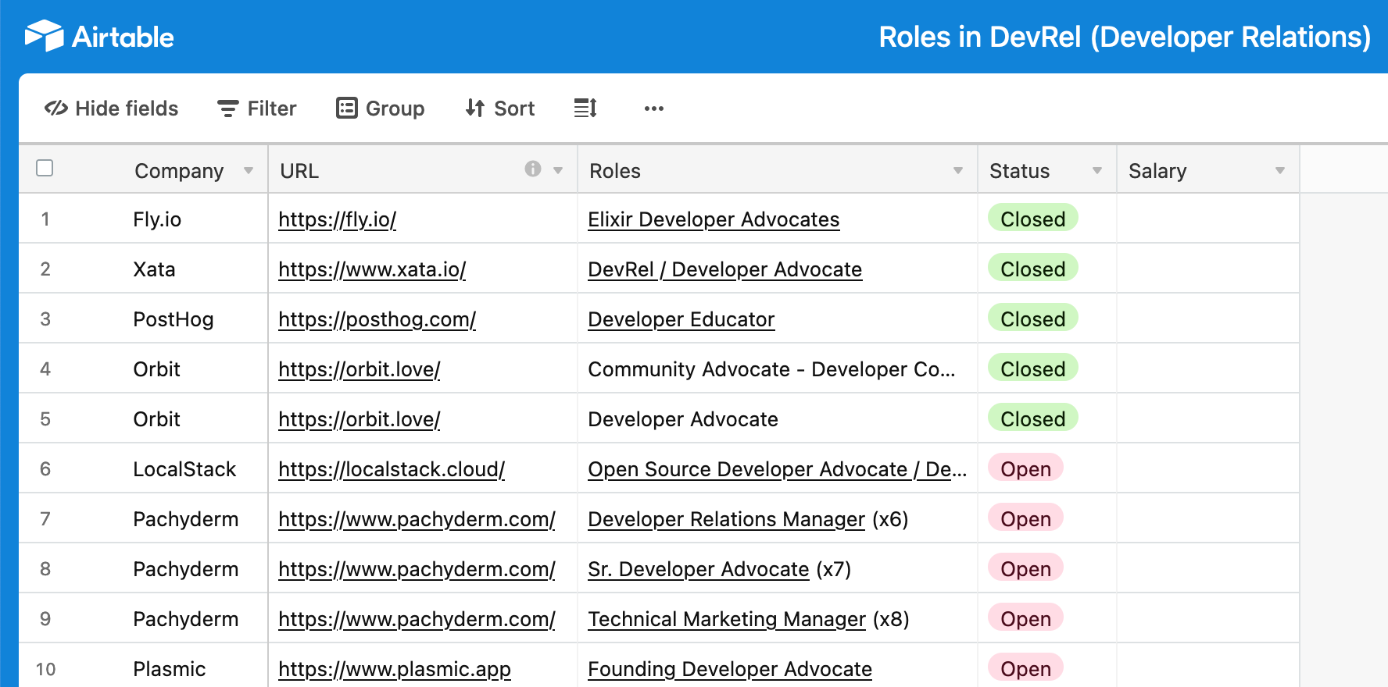
Task: Select the Fly.io company cell
Action: click(157, 219)
